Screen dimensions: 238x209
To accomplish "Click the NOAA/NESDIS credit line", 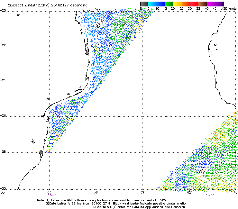I will [x=139, y=207].
